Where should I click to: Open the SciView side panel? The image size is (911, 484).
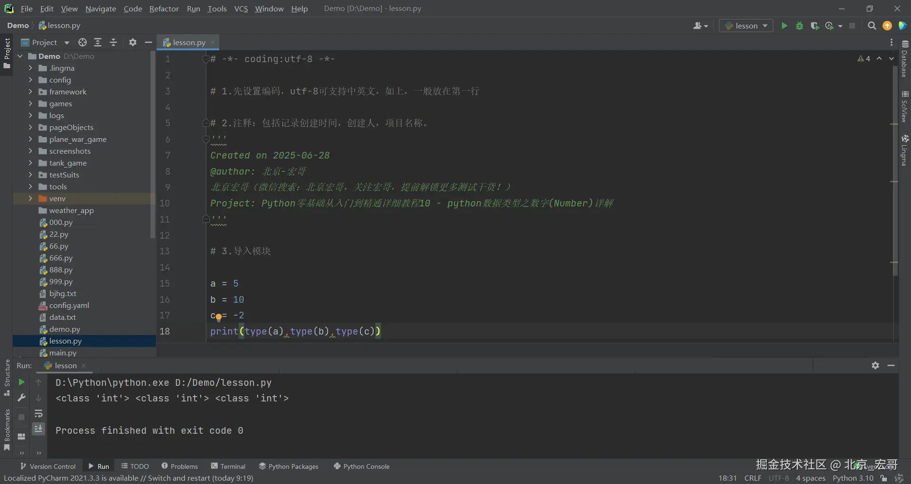905,107
